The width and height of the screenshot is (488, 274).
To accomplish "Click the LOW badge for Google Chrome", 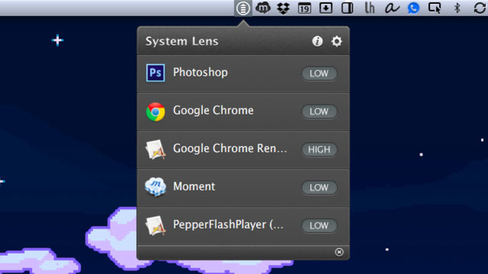I will click(319, 112).
